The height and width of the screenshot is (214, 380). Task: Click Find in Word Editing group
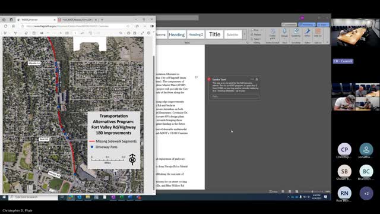pyautogui.click(x=256, y=30)
